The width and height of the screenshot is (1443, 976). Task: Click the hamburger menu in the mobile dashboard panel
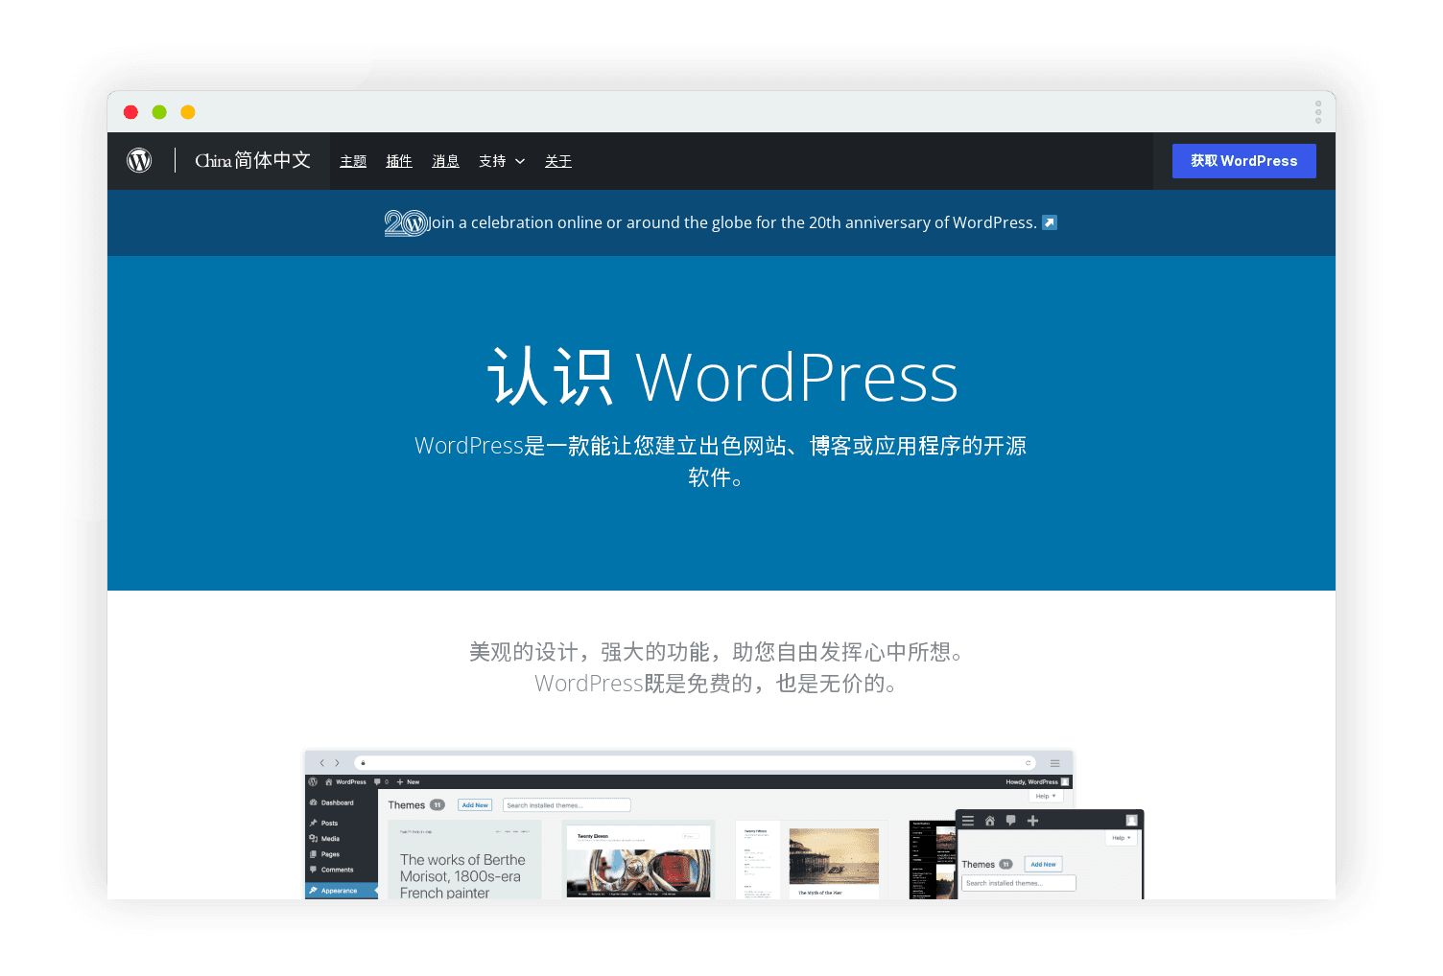(968, 821)
